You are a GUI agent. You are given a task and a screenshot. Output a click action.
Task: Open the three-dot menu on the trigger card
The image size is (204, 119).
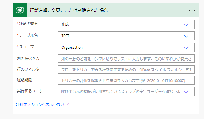(192, 10)
